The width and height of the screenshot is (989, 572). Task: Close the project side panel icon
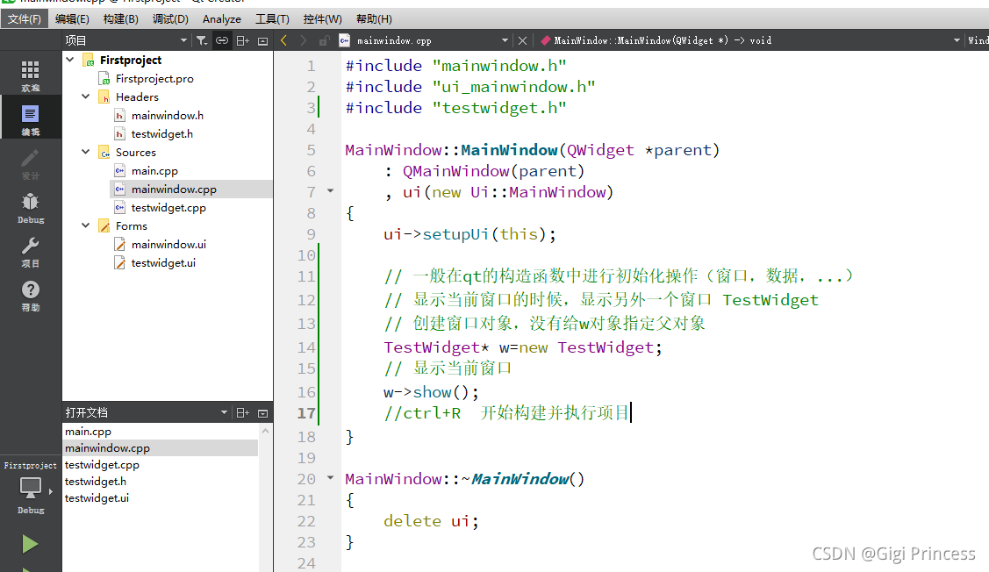point(263,41)
